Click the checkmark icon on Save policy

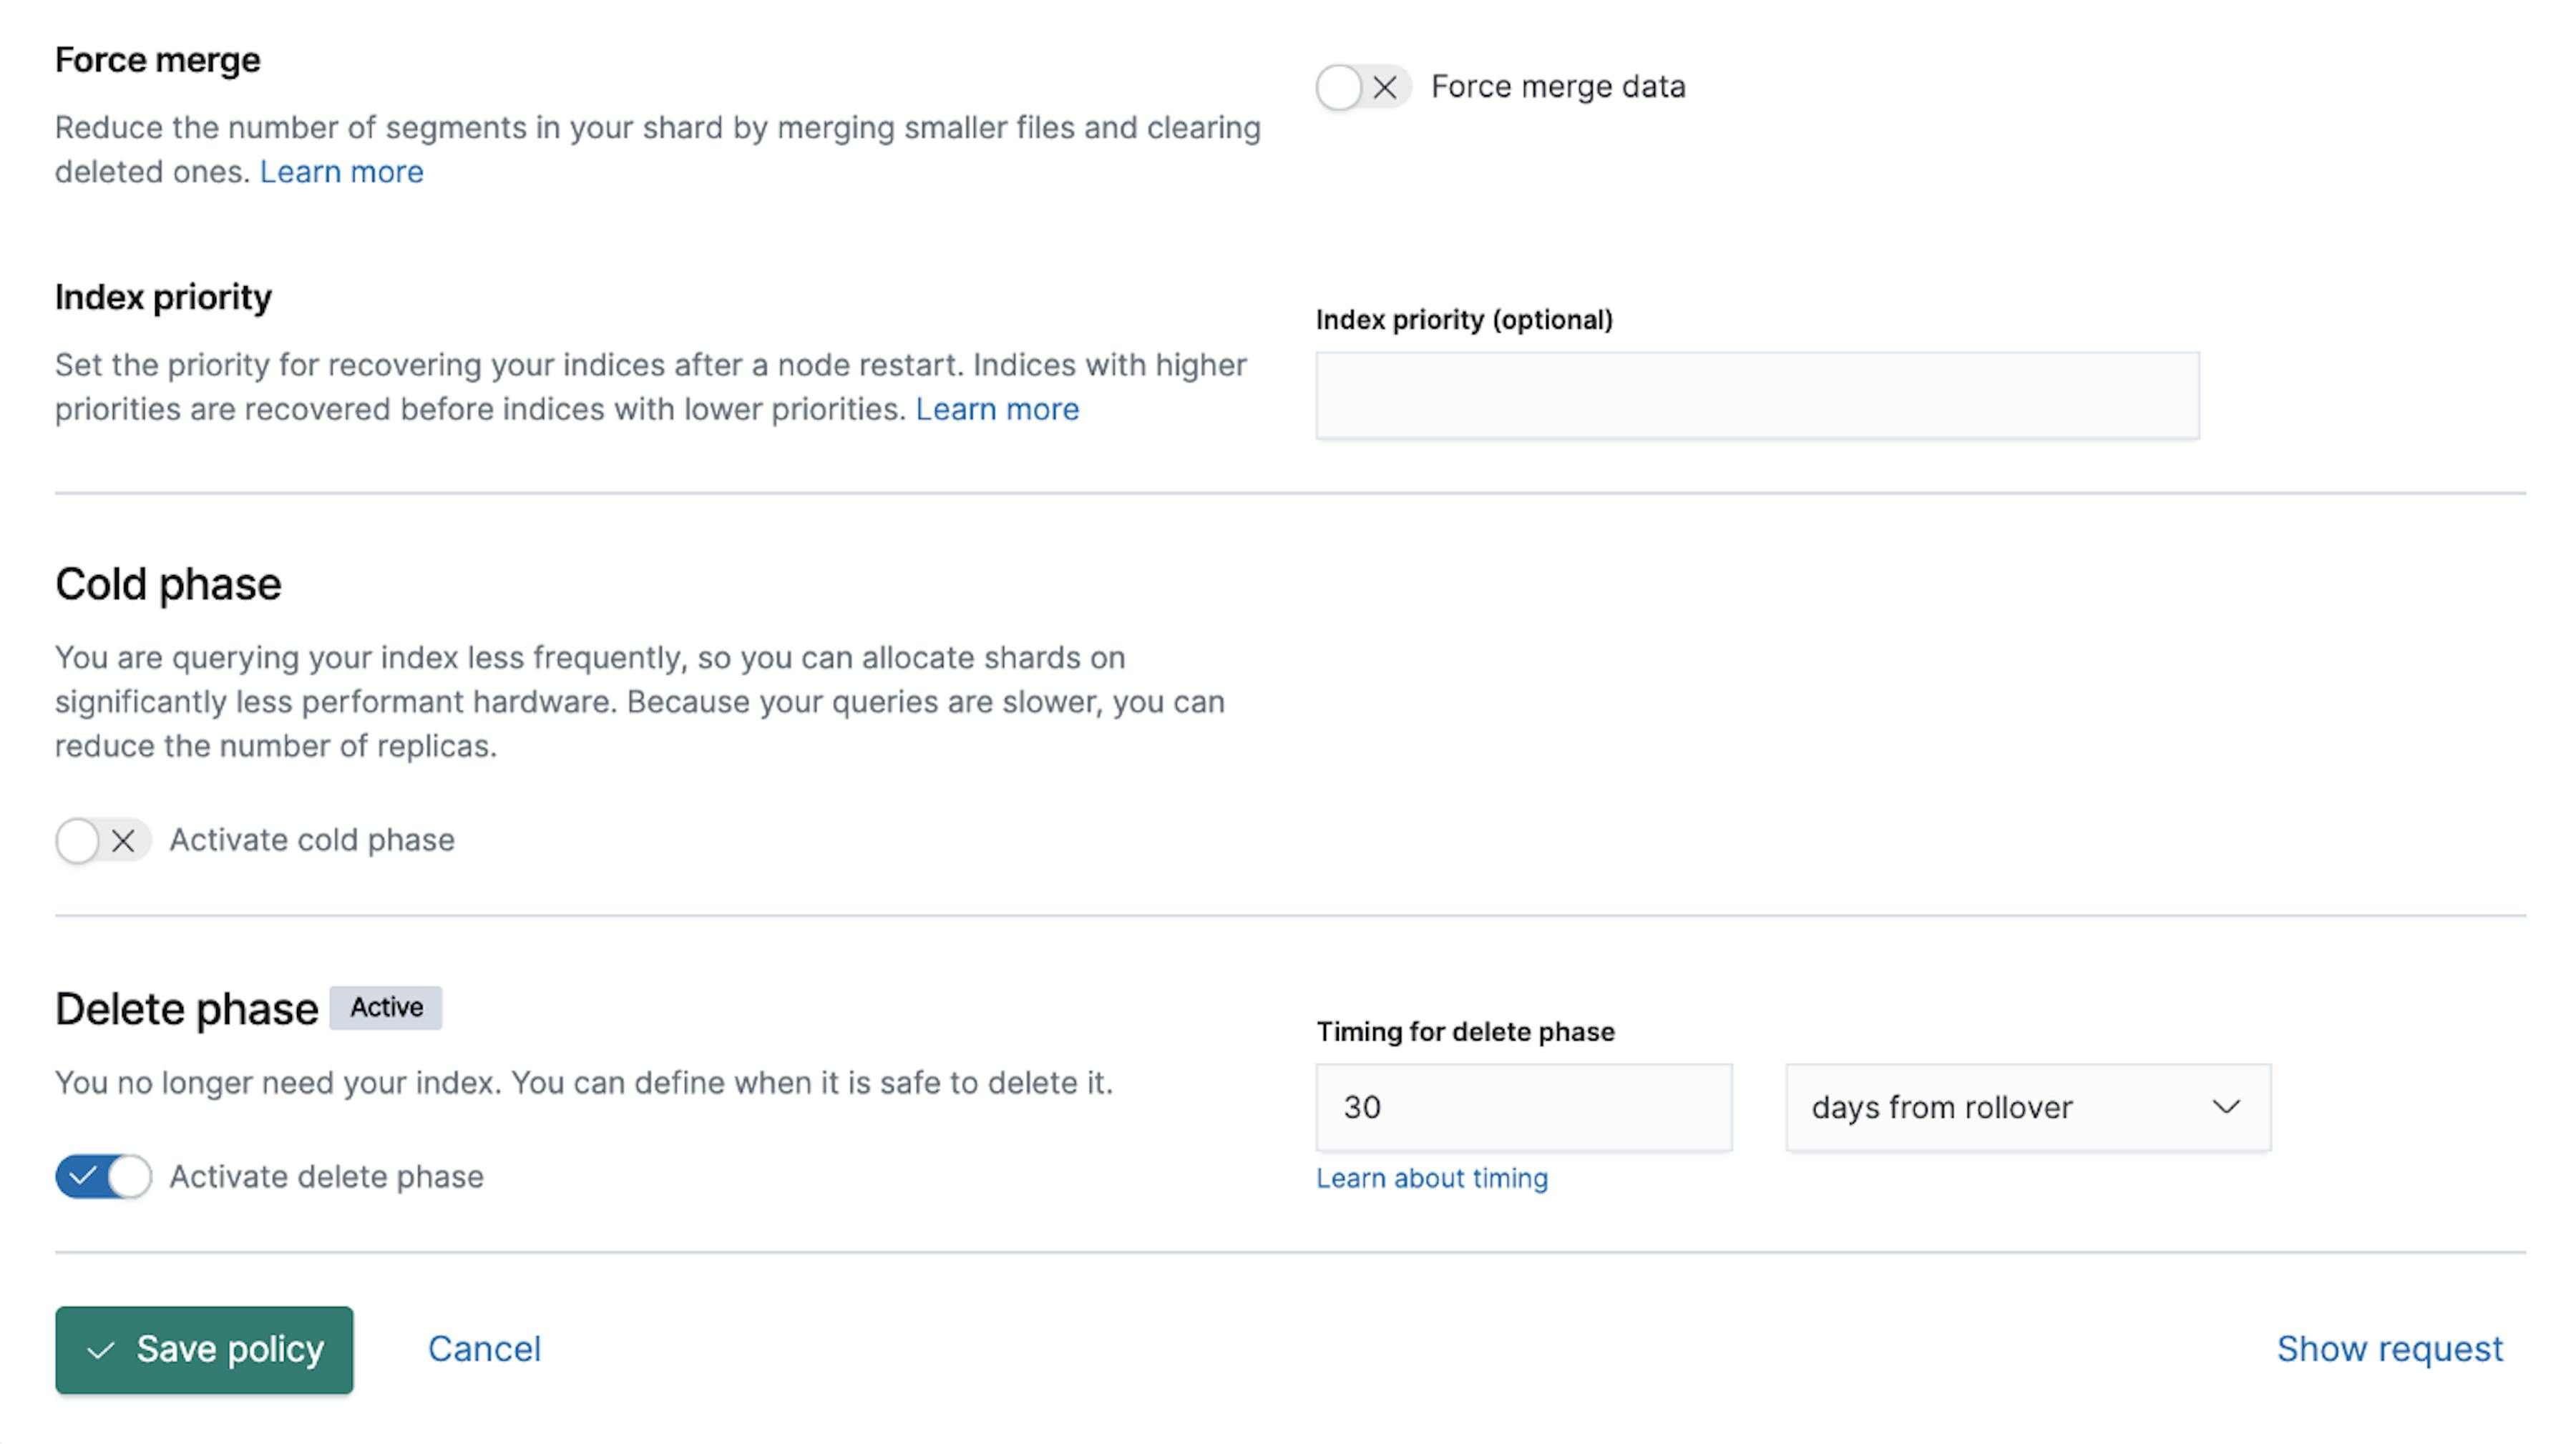[x=100, y=1351]
